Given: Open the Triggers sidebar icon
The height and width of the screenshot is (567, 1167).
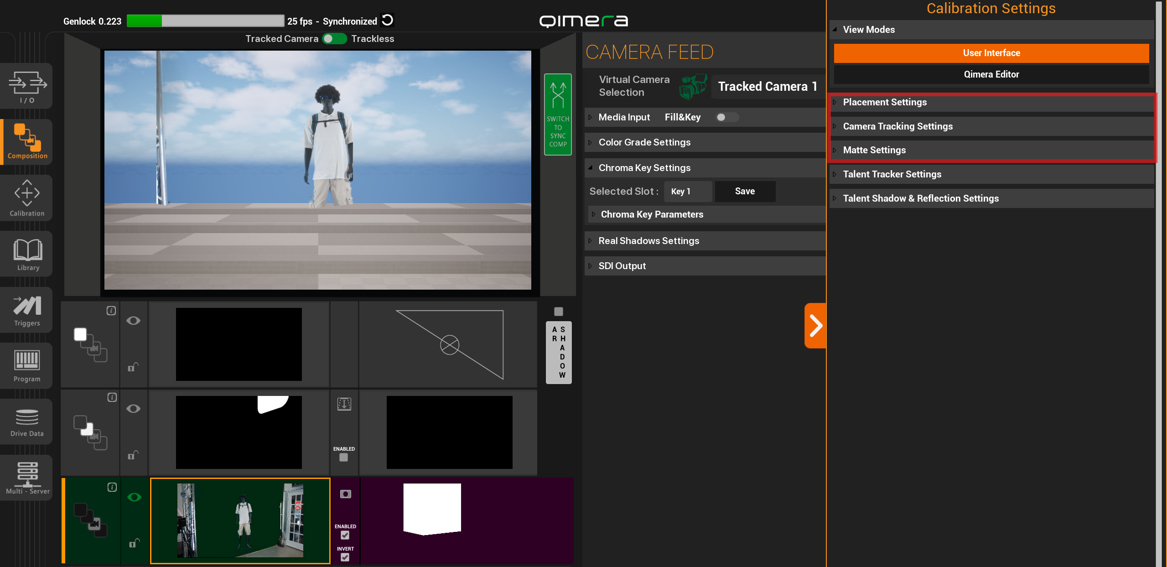Looking at the screenshot, I should point(27,310).
